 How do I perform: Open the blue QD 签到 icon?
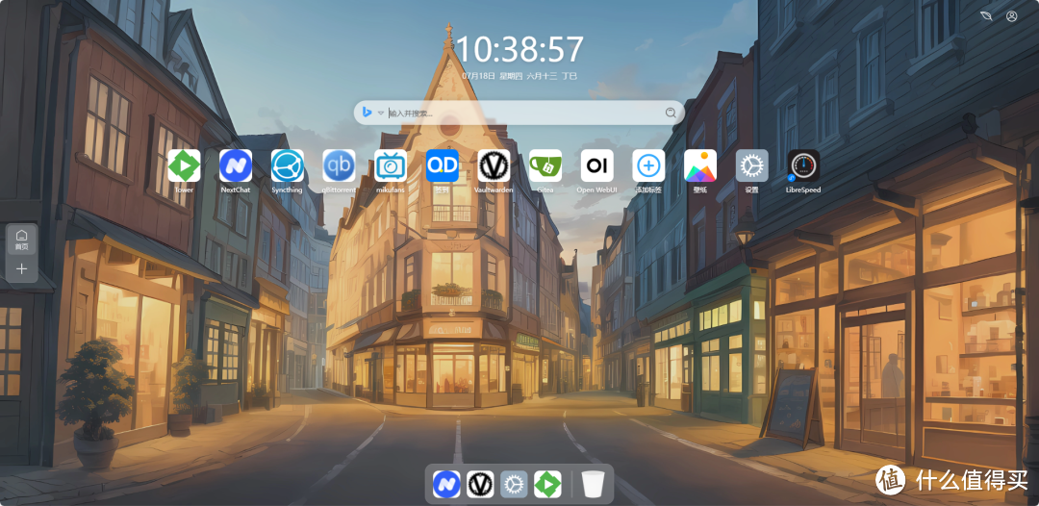[442, 165]
